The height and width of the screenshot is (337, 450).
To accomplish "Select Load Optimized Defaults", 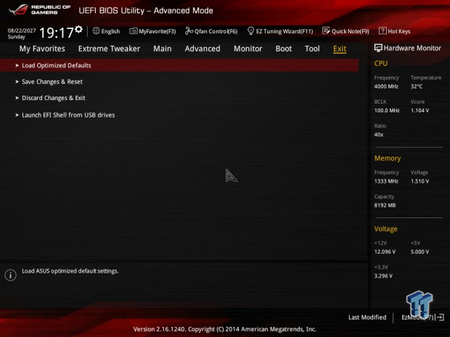I will coord(179,65).
